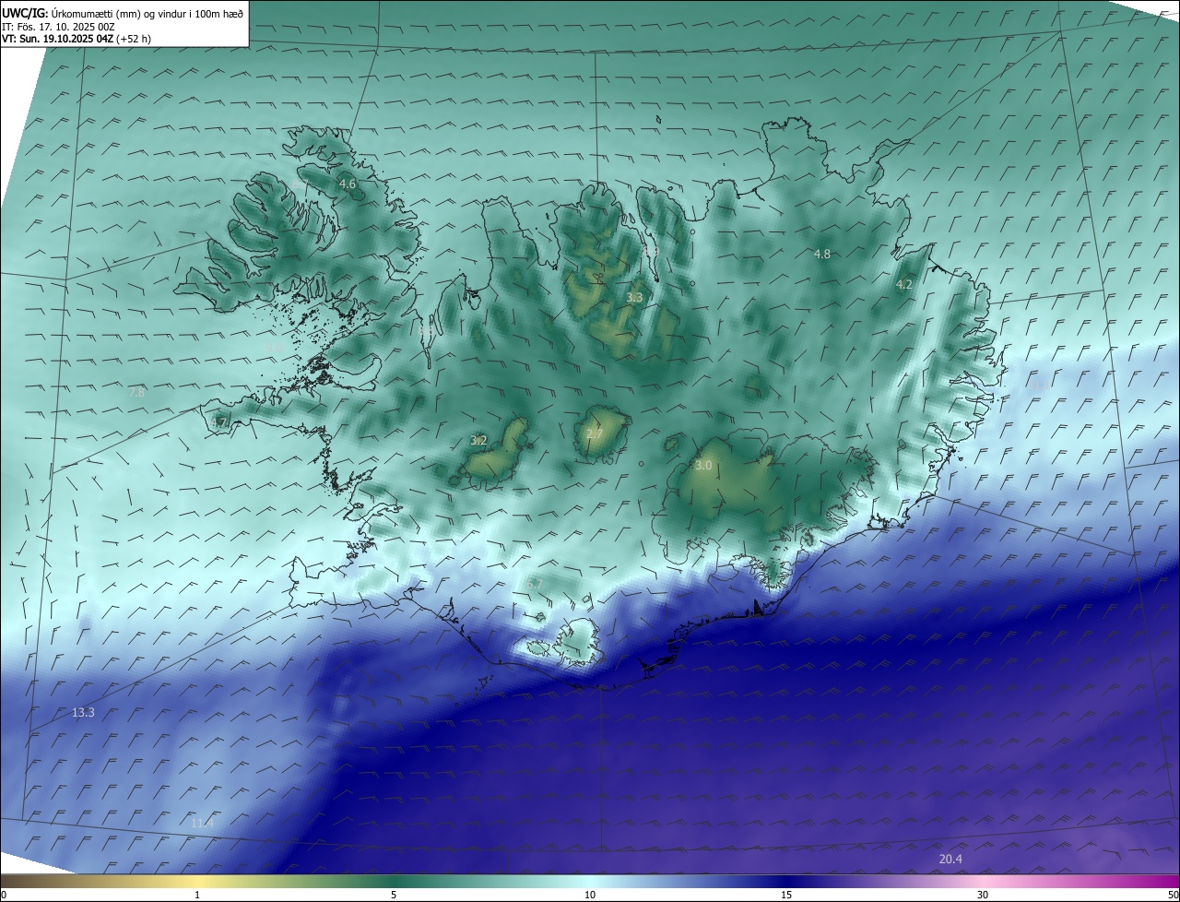Screen dimensions: 1180x902
Task: Click the 15 tick on the color scale
Action: [786, 896]
